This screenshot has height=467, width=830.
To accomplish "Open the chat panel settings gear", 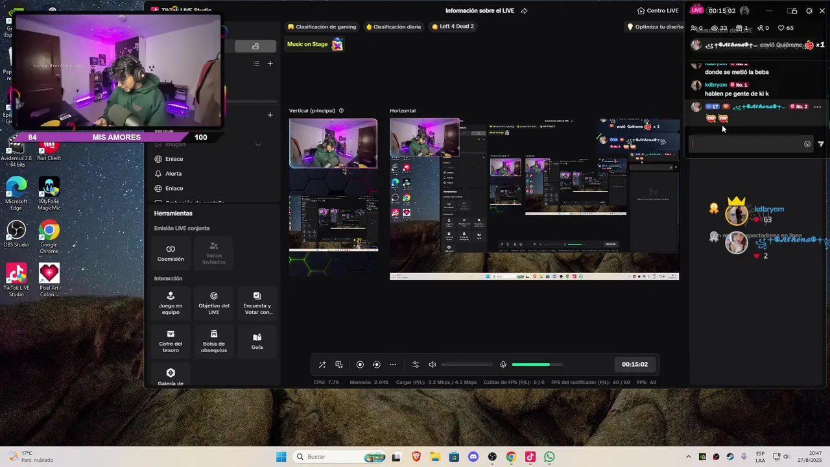I will coord(809,10).
